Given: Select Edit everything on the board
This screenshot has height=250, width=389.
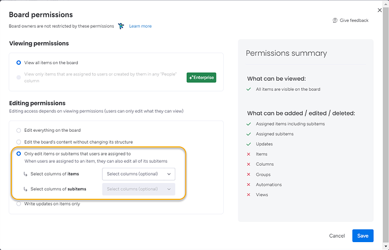Looking at the screenshot, I should click(19, 131).
